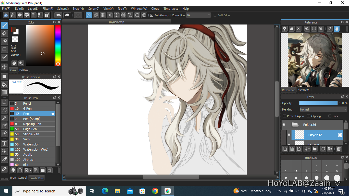Screen dimensions: 349x196
Task: Open the Blending mode dropdown
Action: tap(323, 109)
